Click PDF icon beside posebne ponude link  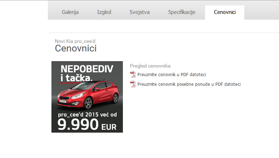(x=133, y=84)
